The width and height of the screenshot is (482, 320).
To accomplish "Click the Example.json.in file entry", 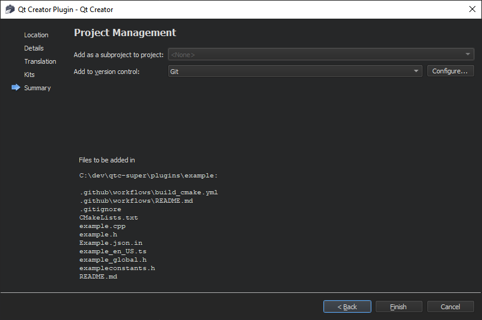I will point(111,243).
